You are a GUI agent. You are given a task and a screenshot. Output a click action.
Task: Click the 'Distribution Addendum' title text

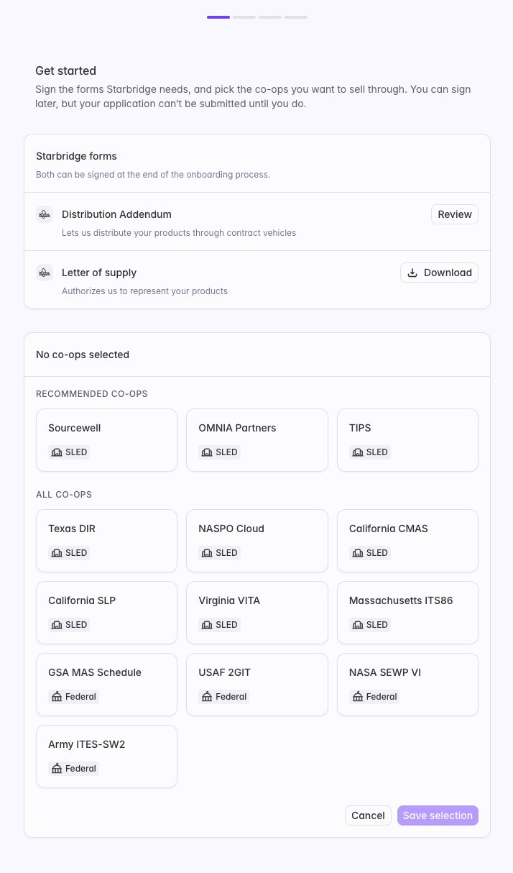point(116,214)
